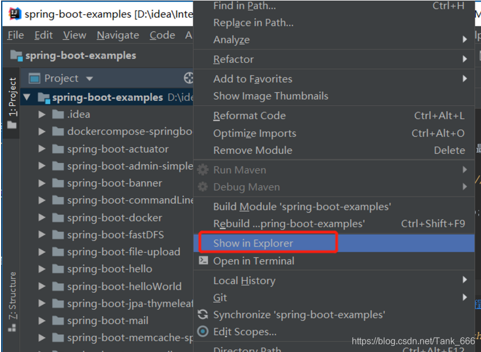Select Remove Module menu entry
This screenshot has height=352, width=481.
pyautogui.click(x=334, y=150)
